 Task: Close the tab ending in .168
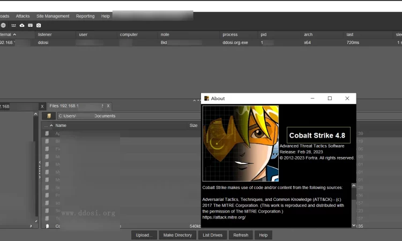coord(42,107)
